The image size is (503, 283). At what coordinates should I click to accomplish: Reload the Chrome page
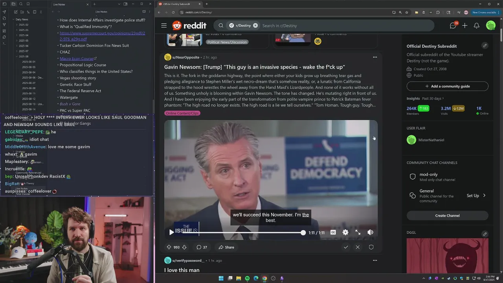173,12
